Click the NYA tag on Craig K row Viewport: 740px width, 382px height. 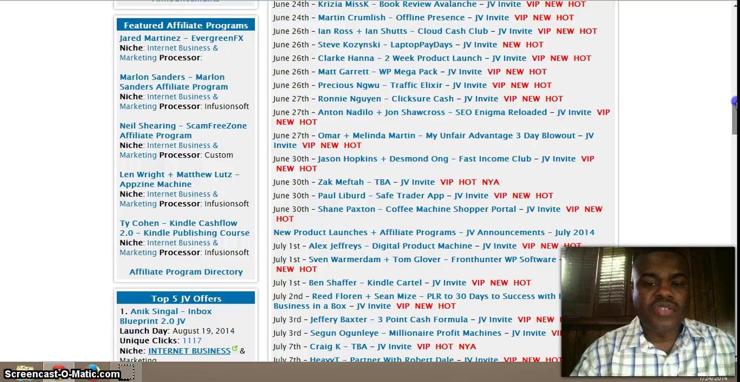point(467,347)
